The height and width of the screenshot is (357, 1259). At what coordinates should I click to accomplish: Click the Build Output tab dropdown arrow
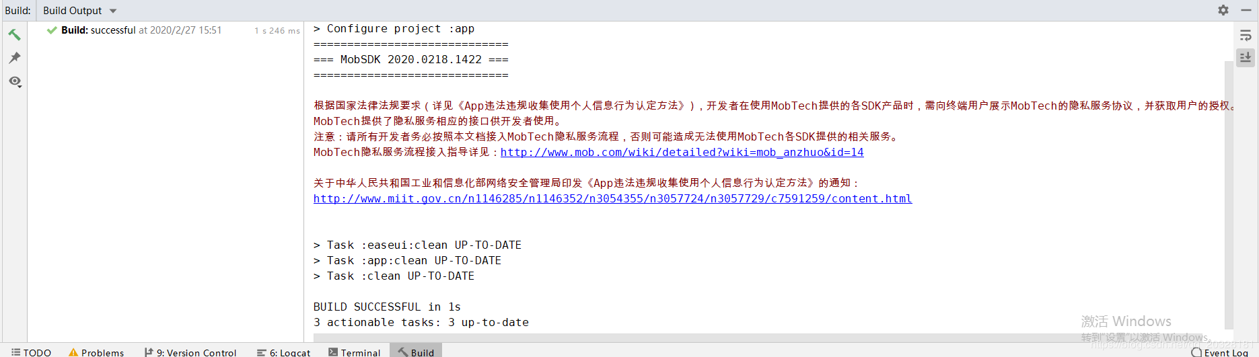pos(113,11)
